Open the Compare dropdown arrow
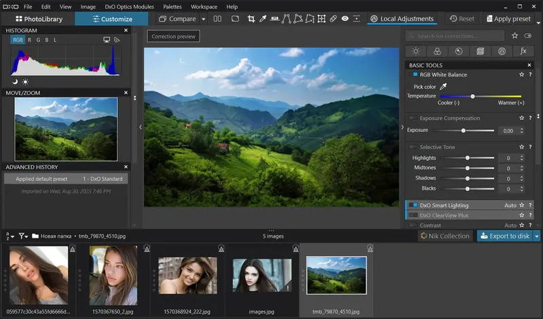543x319 pixels. pos(202,19)
